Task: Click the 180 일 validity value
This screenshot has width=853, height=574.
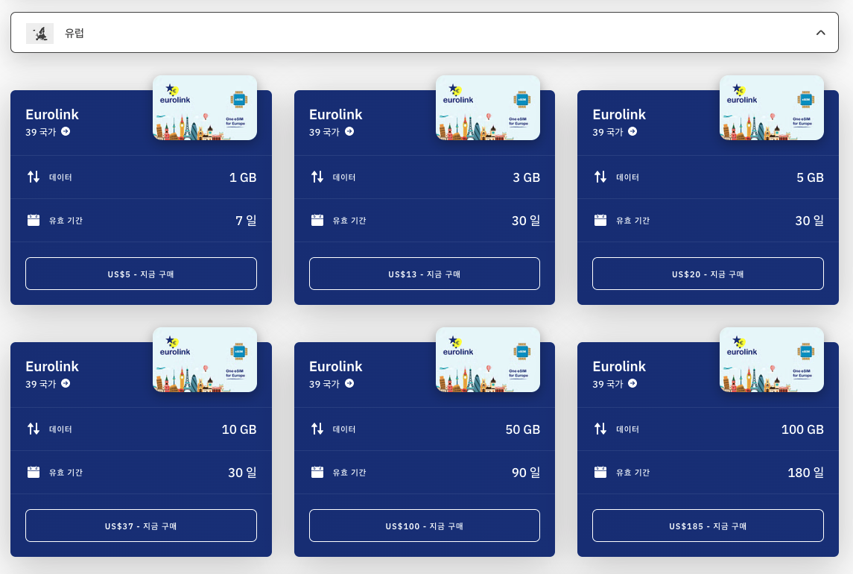Action: click(805, 473)
